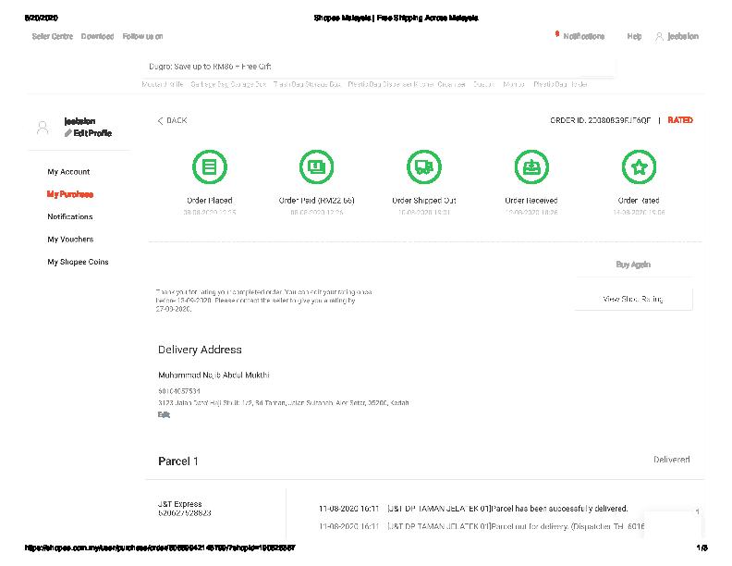Click the Order Paid status icon

(316, 166)
